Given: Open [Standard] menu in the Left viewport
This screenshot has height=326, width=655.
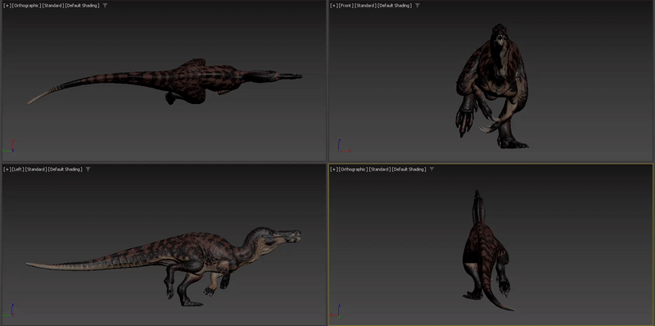Looking at the screenshot, I should click(x=36, y=170).
